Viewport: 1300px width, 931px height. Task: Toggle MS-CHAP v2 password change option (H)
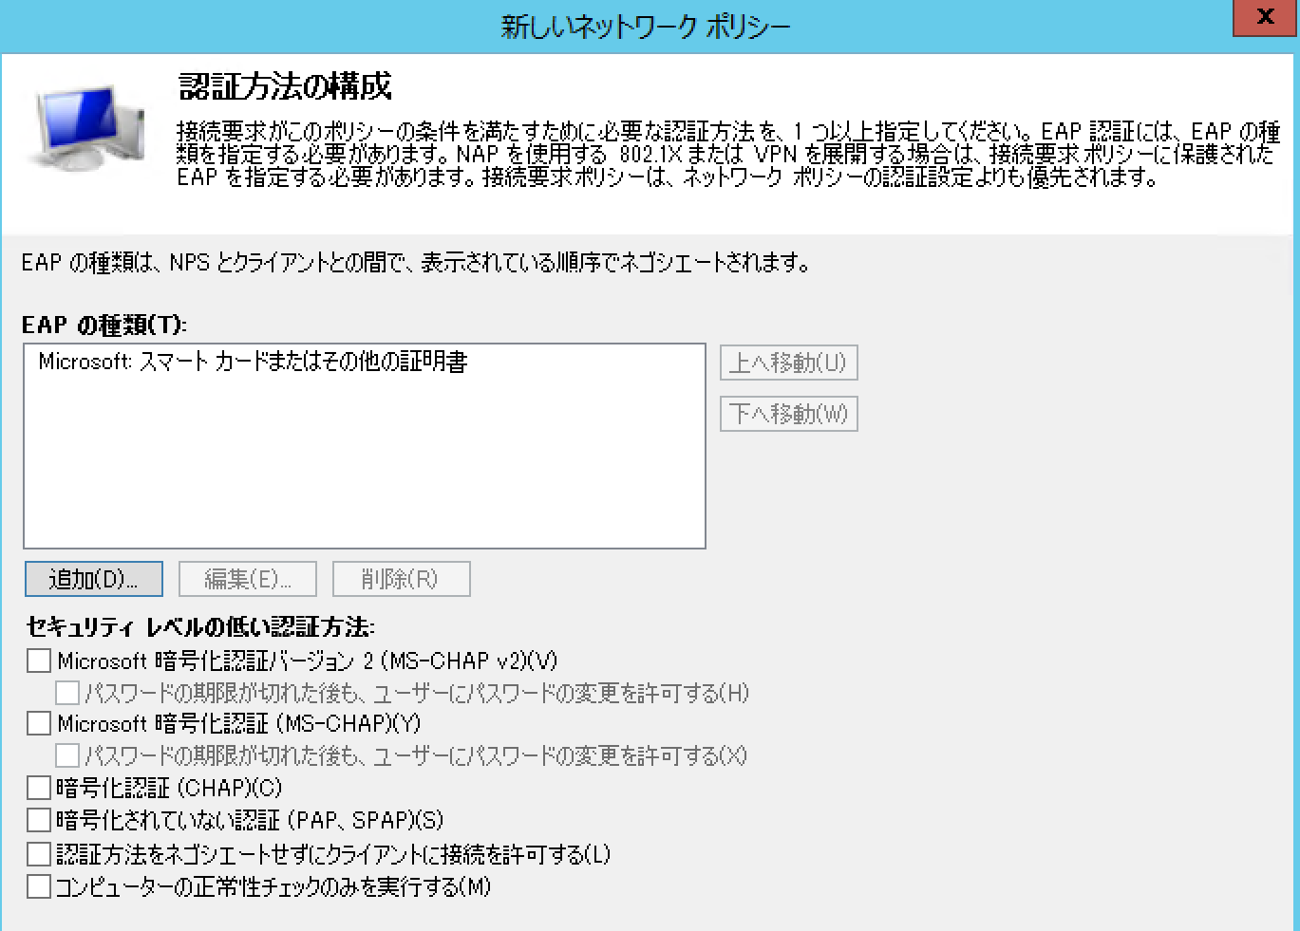click(67, 693)
